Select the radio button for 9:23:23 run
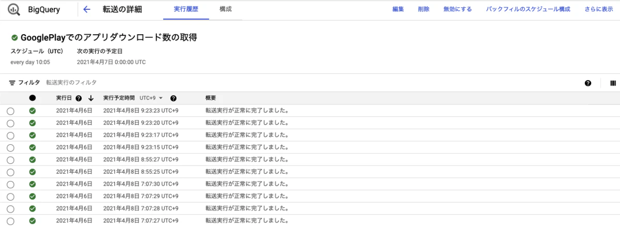Image resolution: width=620 pixels, height=226 pixels. pos(11,111)
